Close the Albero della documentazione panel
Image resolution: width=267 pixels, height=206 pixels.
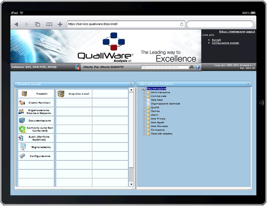[248, 84]
